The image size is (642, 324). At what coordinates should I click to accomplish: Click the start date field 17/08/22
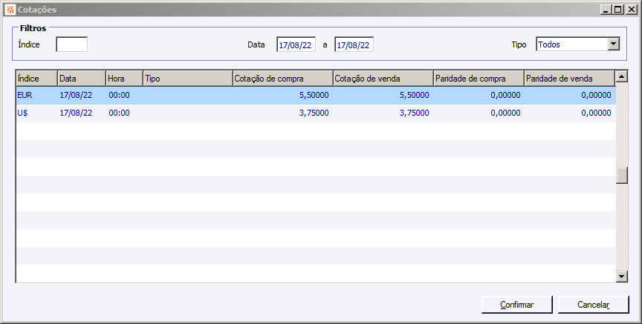pos(296,45)
